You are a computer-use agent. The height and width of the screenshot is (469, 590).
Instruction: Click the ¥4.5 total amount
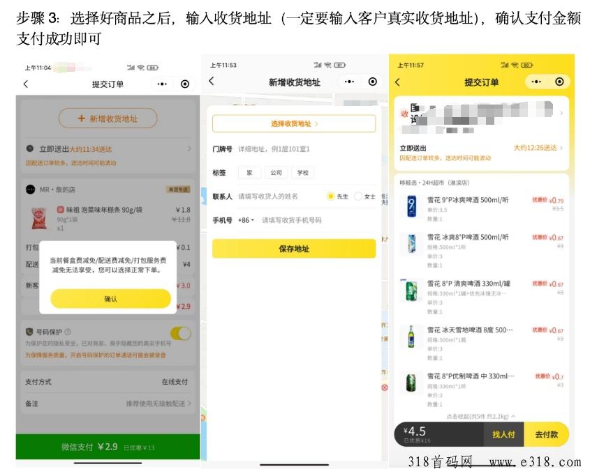point(415,431)
